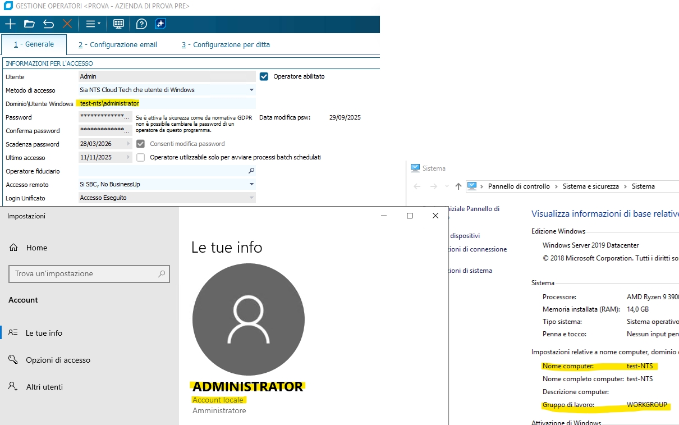Click the Forward arrow in Sistema window
Image resolution: width=679 pixels, height=425 pixels.
[433, 186]
